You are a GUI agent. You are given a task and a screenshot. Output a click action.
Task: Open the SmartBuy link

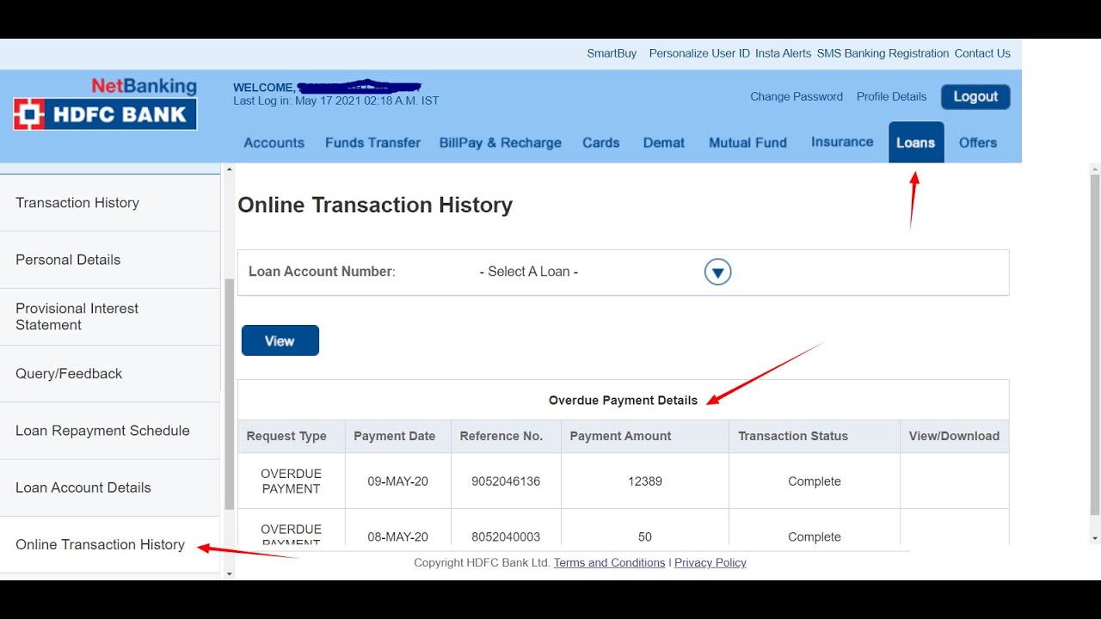[612, 53]
